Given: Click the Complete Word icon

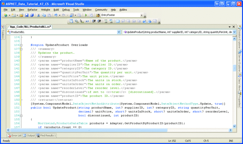Looking at the screenshot, I should pyautogui.click(x=87, y=21).
